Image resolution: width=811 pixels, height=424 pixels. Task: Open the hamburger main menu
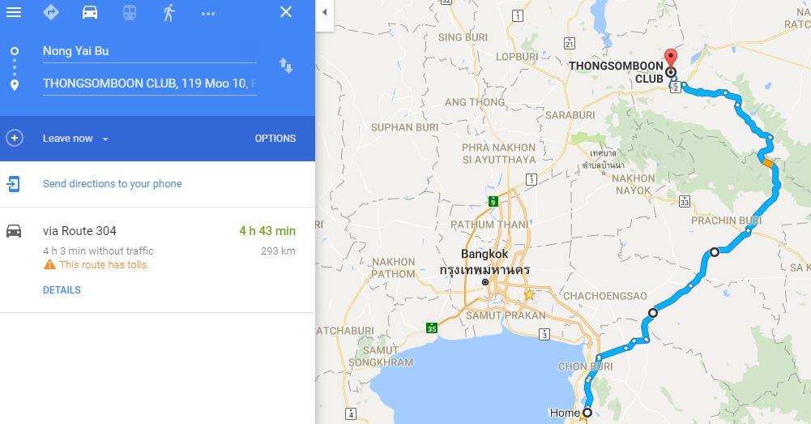[14, 12]
